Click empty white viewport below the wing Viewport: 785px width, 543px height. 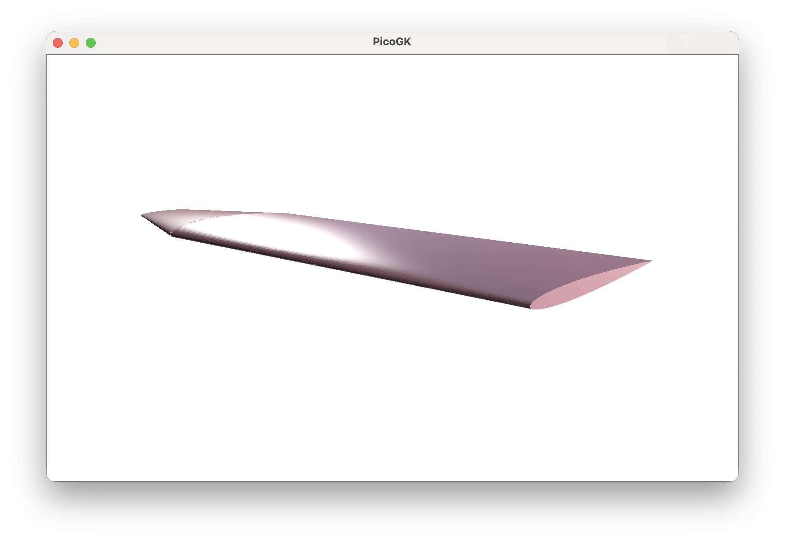point(392,391)
